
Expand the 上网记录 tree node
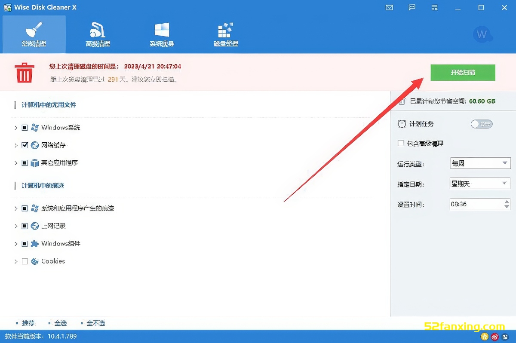[16, 226]
